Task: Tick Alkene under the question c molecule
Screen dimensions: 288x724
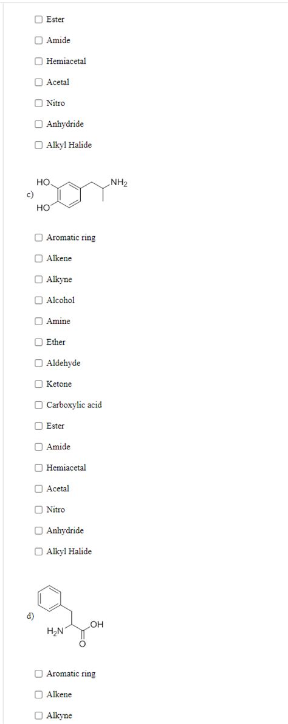Action: point(39,259)
